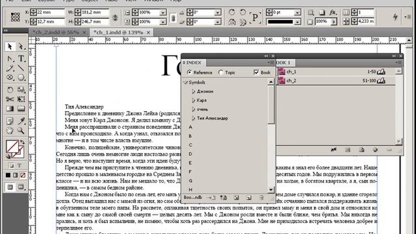
Task: Click the save book icon in Book panel
Action: [x=348, y=150]
